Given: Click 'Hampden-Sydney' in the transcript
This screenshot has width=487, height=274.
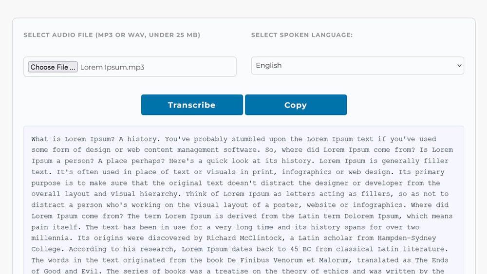Looking at the screenshot, I should tap(407, 238).
